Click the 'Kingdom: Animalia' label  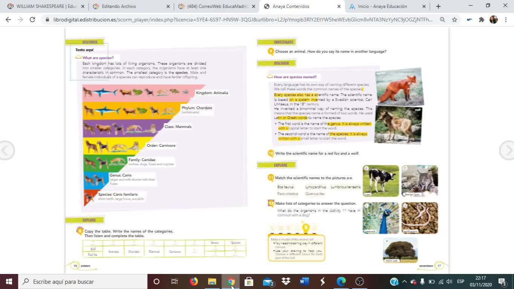pyautogui.click(x=212, y=93)
